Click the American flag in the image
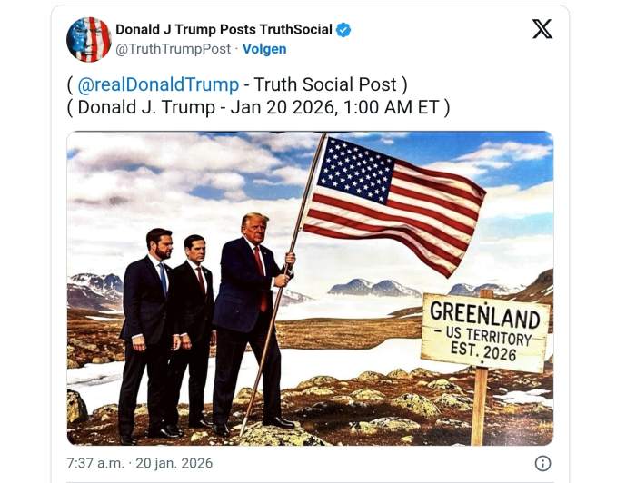 393,204
